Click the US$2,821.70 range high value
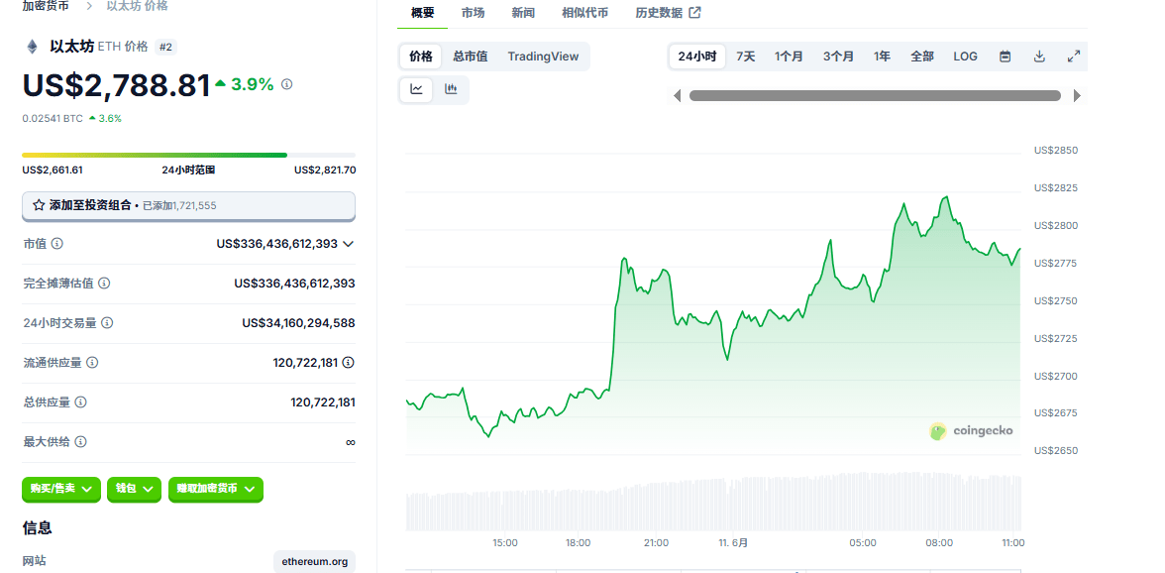This screenshot has height=573, width=1165. click(325, 170)
